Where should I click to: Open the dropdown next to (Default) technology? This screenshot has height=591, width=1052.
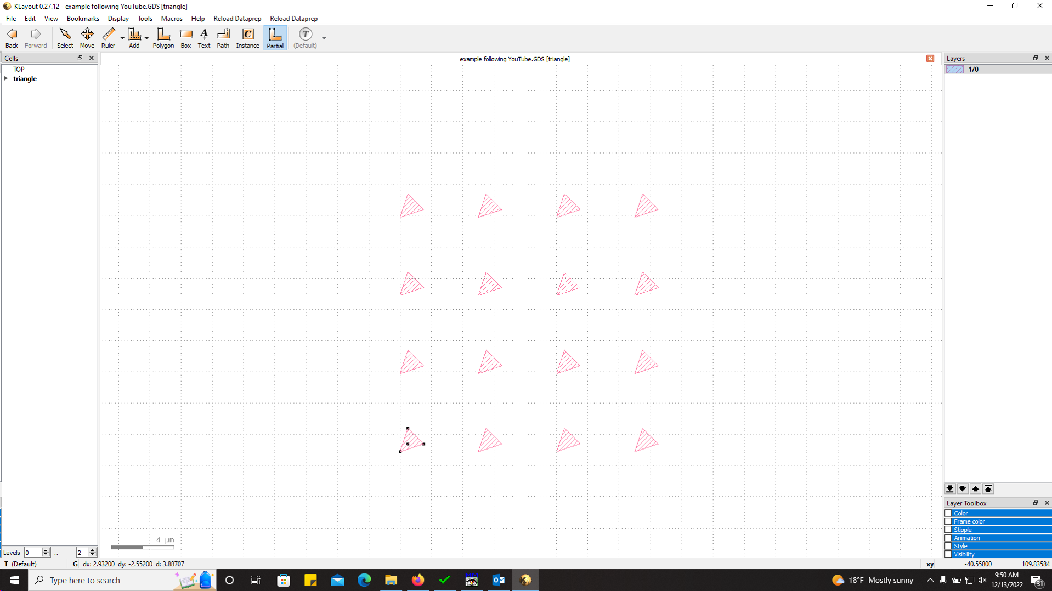tap(324, 38)
